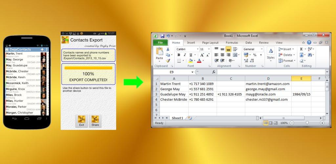Click the AutoSum sigma icon

pyautogui.click(x=301, y=49)
